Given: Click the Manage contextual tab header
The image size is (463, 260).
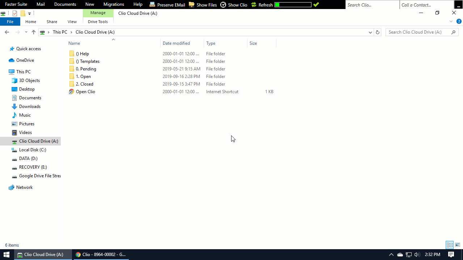Looking at the screenshot, I should coord(98,13).
